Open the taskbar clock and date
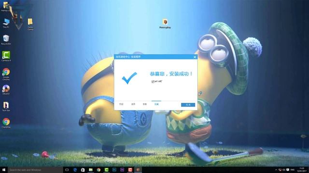The image size is (309, 173). tap(302, 170)
